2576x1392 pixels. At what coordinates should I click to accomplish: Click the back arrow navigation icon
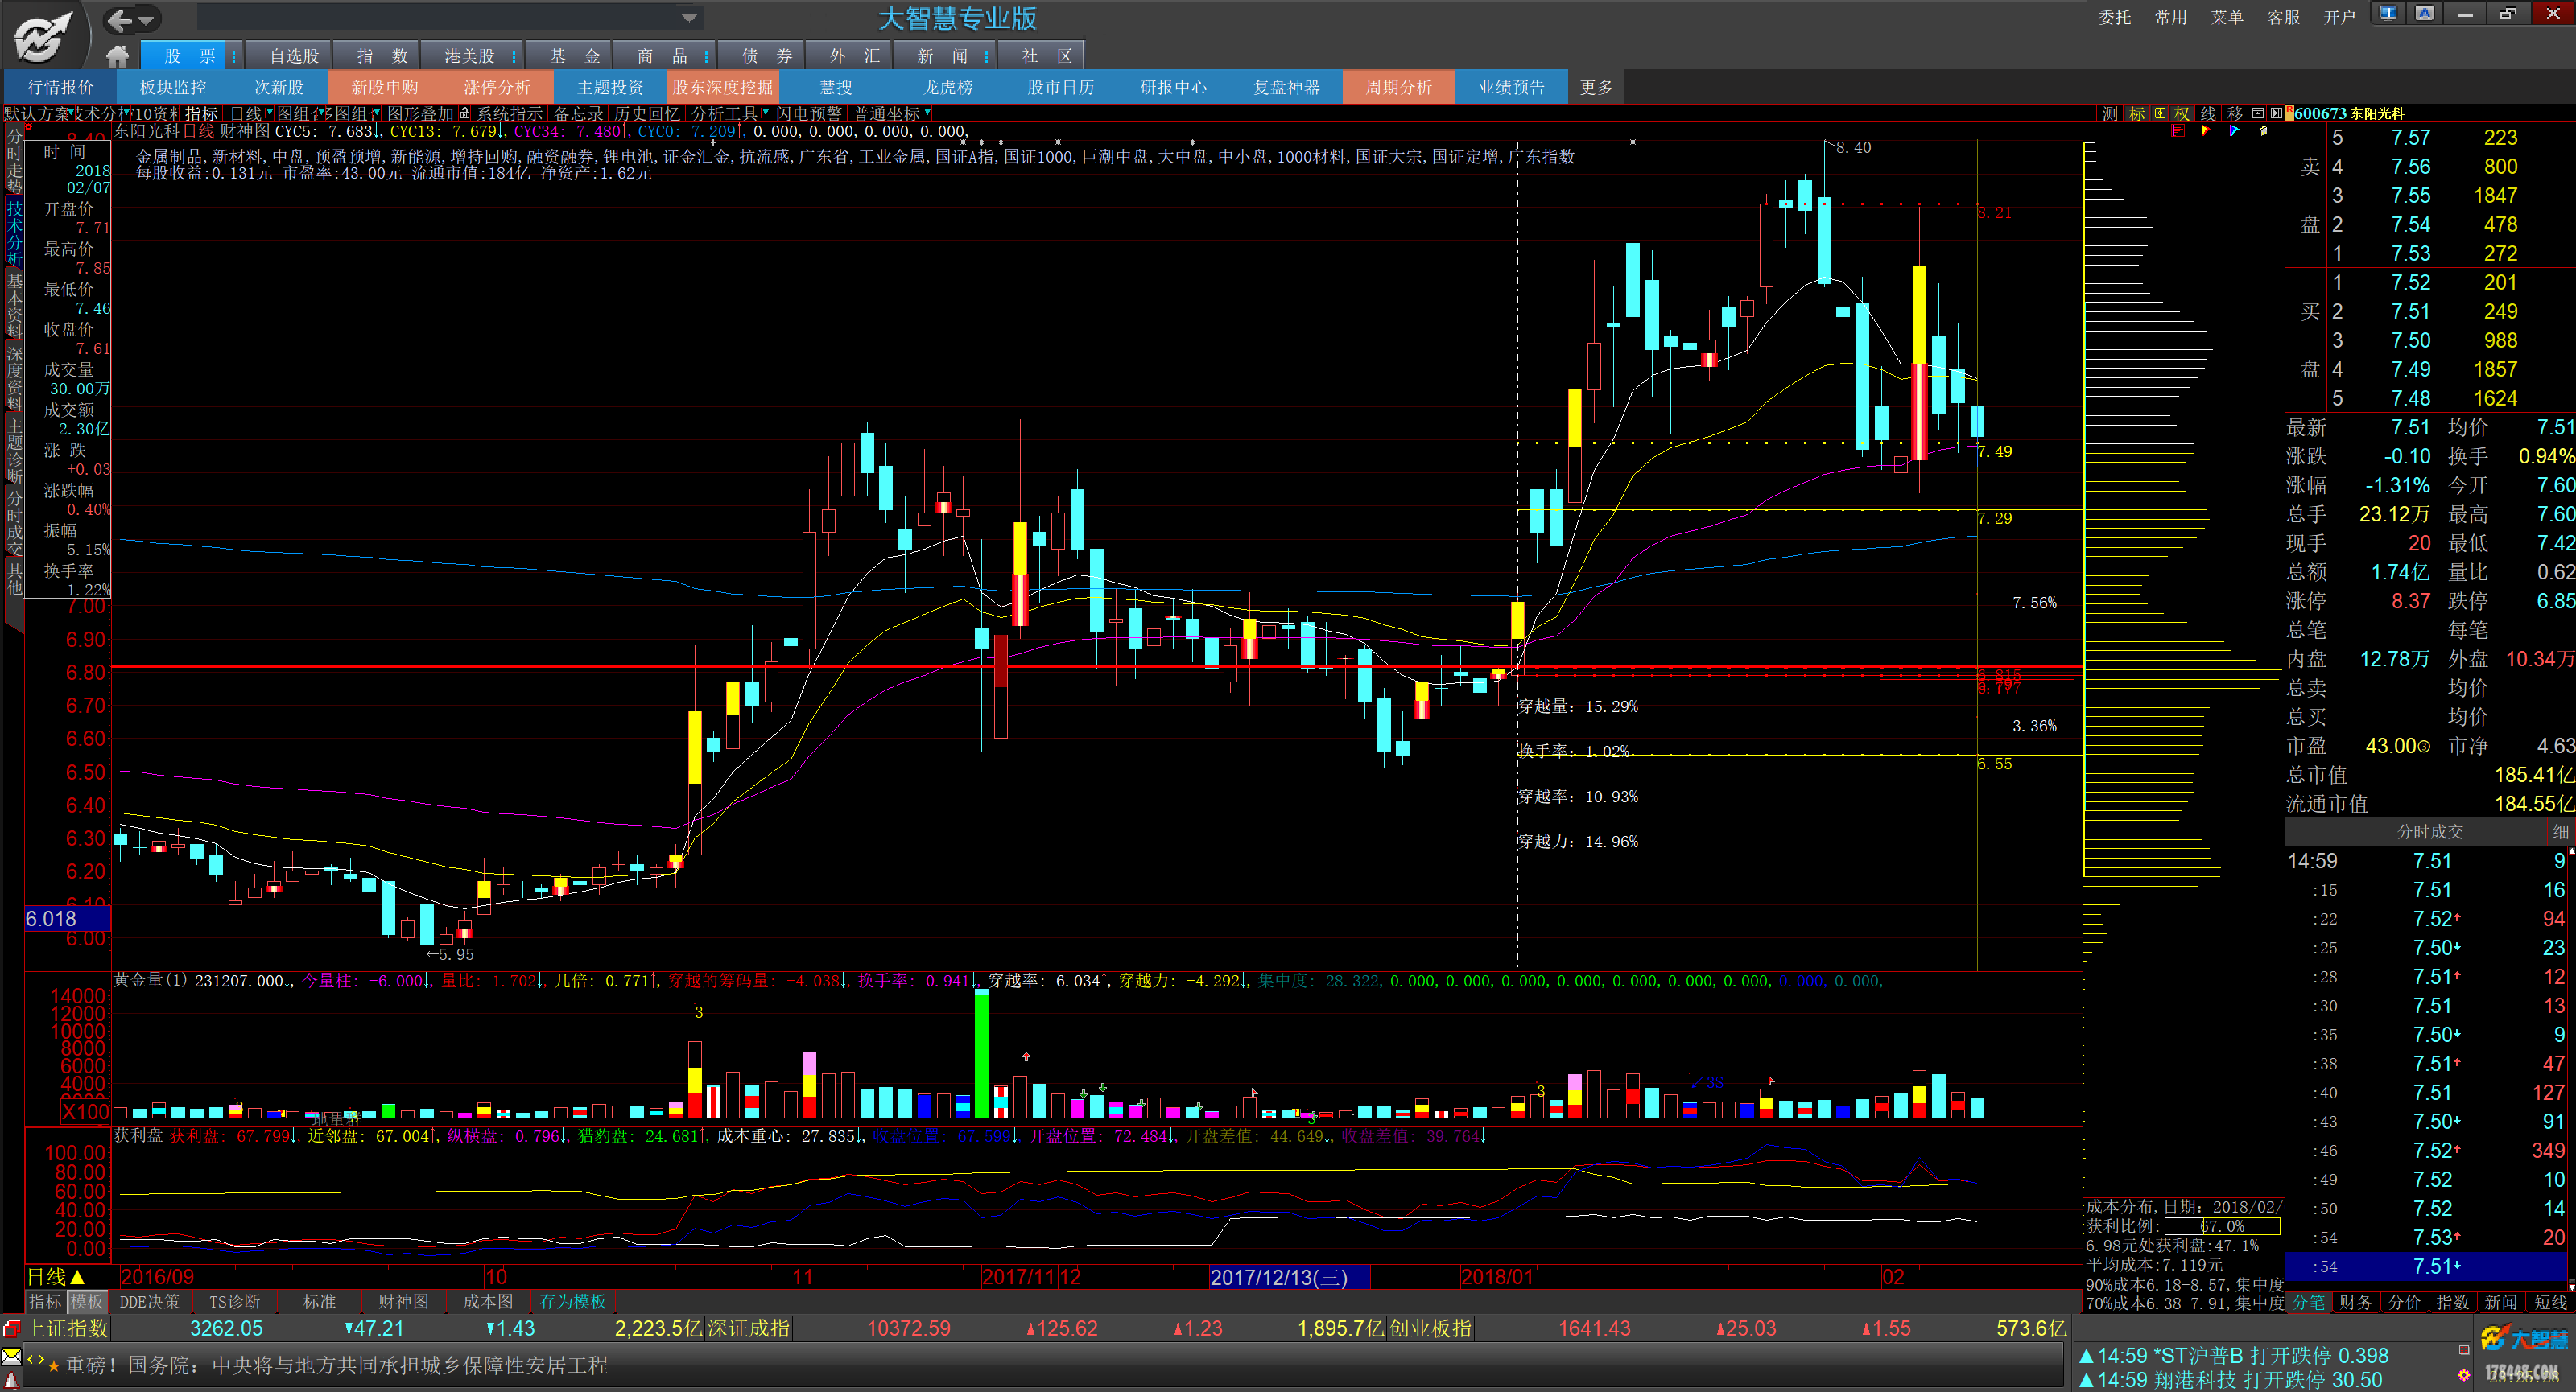(x=120, y=20)
